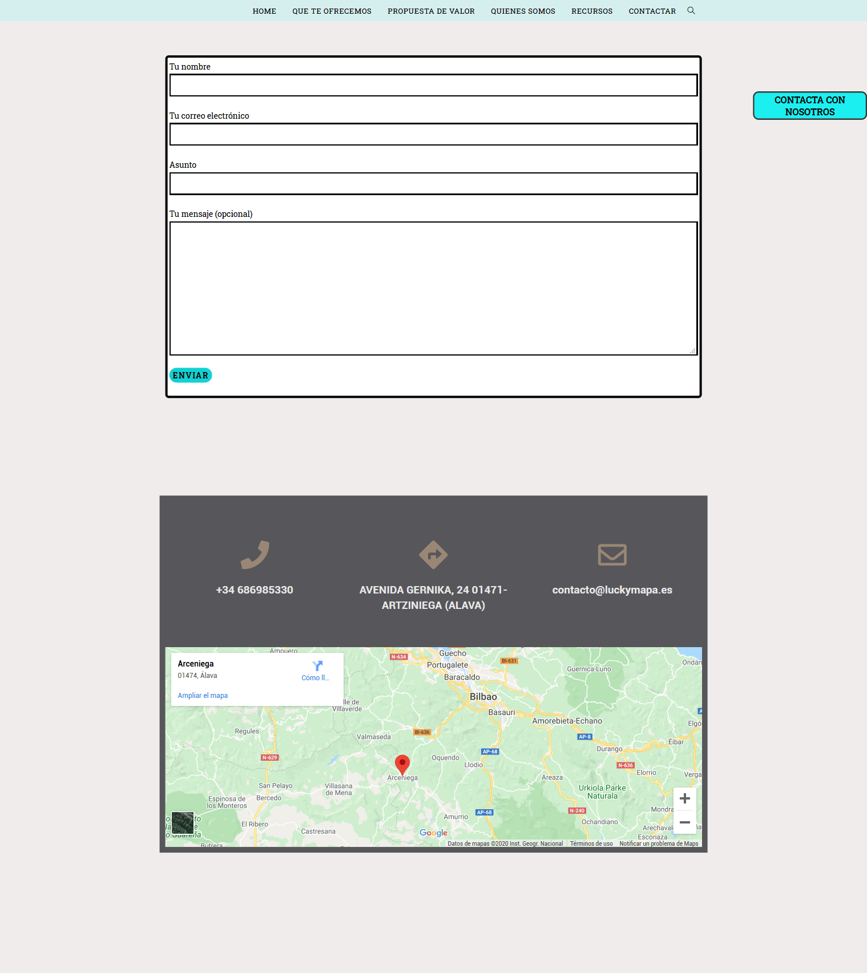867x973 pixels.
Task: Click 'Términos de uso' map link
Action: point(591,843)
